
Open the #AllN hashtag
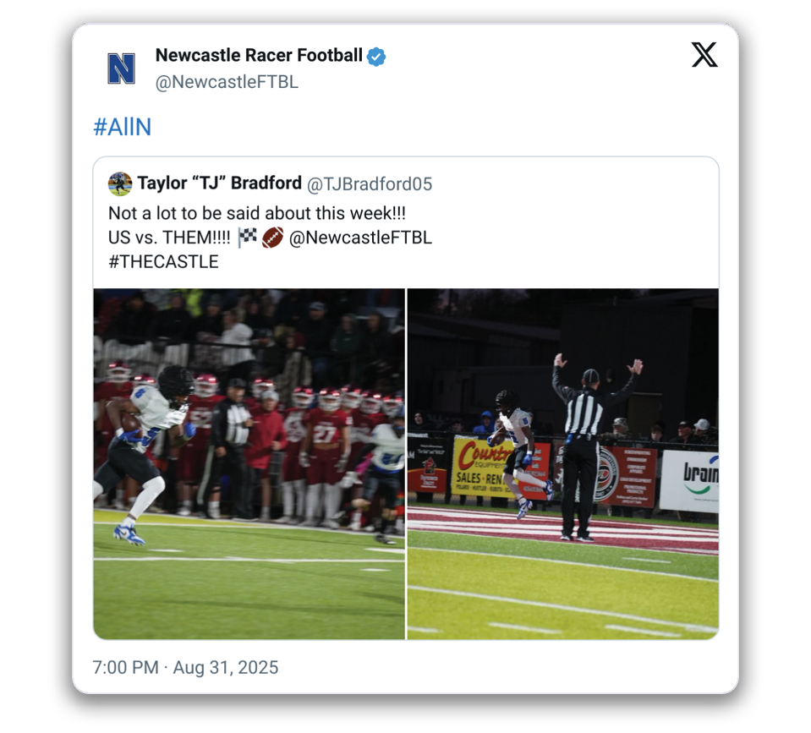pyautogui.click(x=122, y=128)
